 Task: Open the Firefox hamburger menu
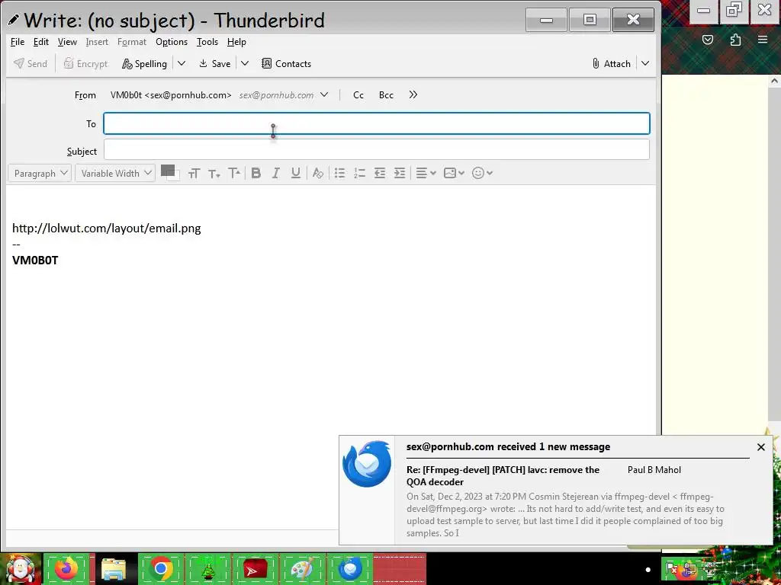pyautogui.click(x=763, y=40)
